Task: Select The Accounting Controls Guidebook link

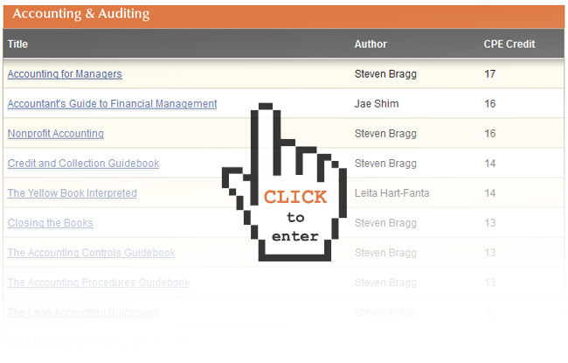Action: coord(91,253)
